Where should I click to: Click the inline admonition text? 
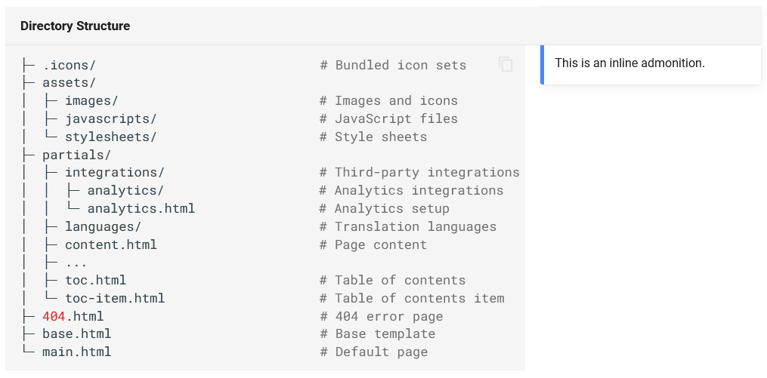click(630, 63)
